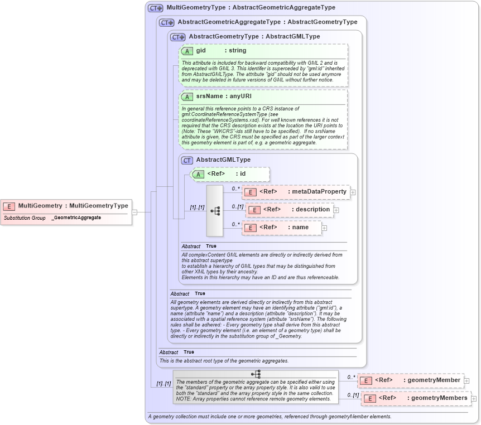Select the description element icon
Screen dimensions: 481x425
(x=254, y=210)
